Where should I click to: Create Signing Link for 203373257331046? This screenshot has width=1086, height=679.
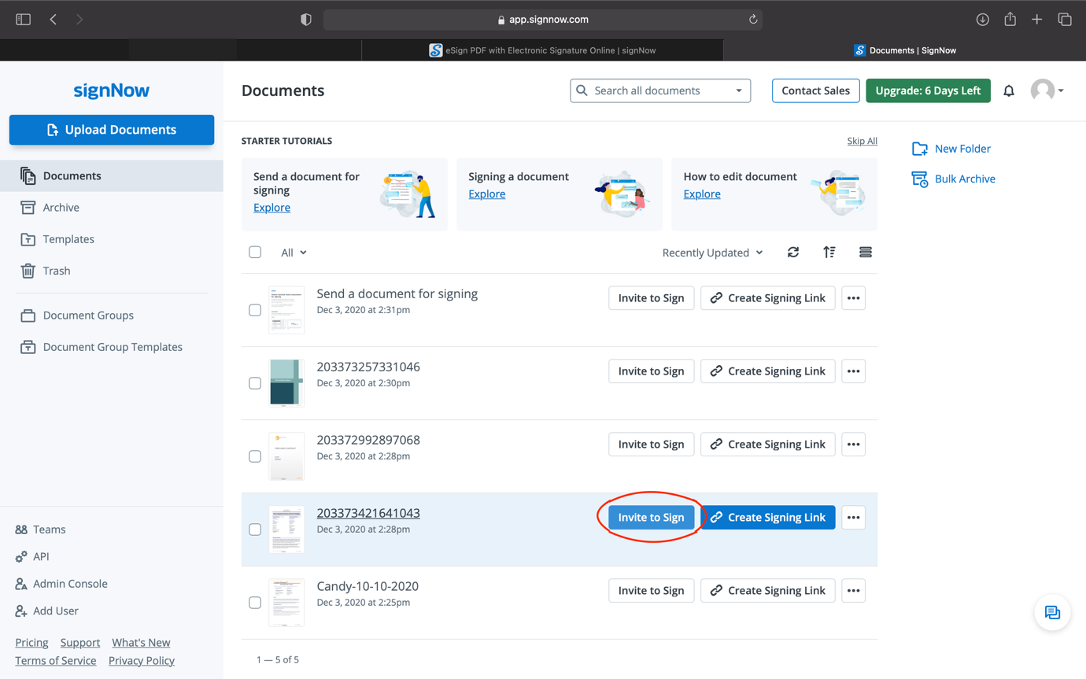point(768,371)
